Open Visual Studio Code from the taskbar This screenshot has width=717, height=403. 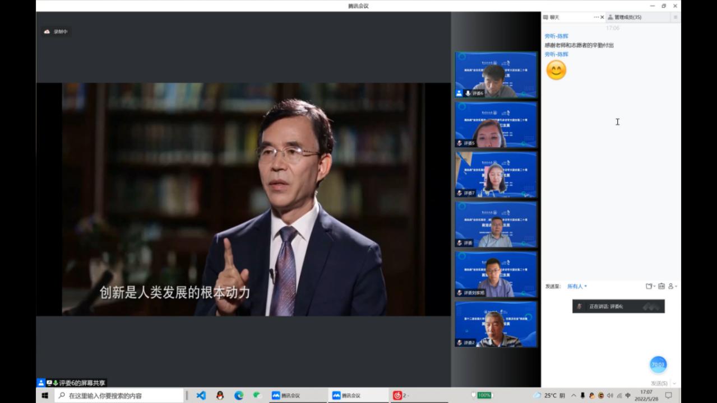[201, 395]
